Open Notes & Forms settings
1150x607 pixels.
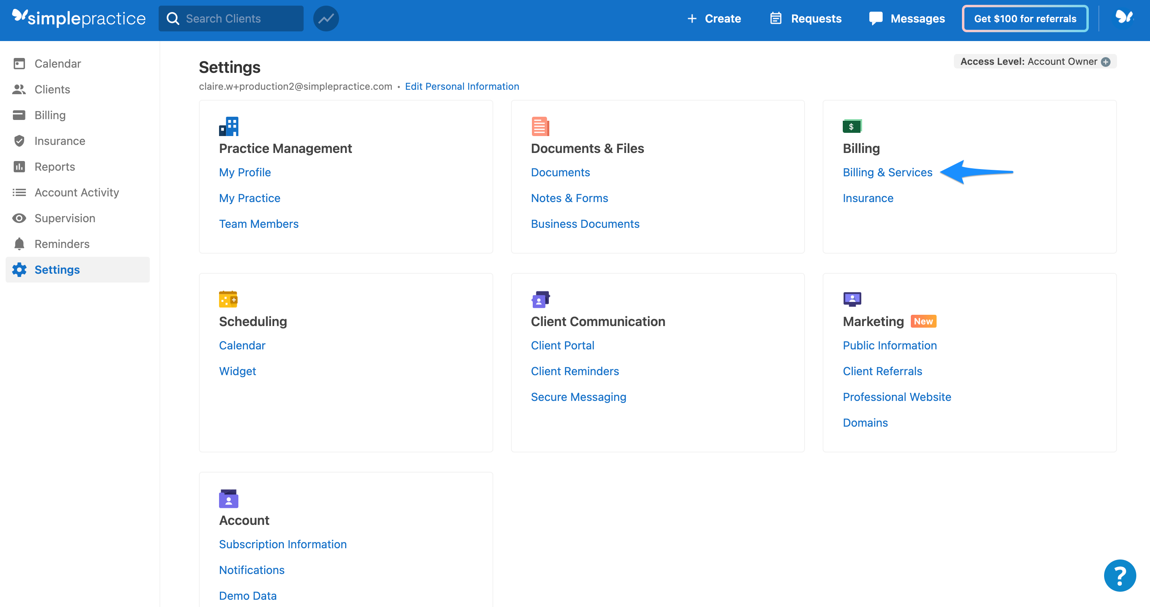tap(569, 198)
